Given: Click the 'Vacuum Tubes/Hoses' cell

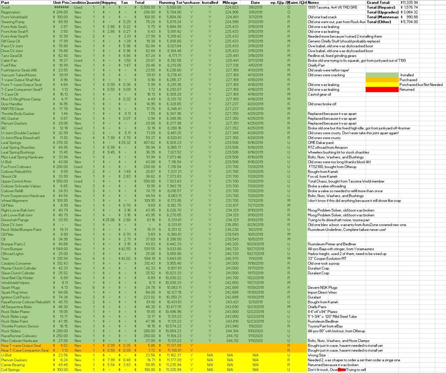Looking at the screenshot, I should (x=26, y=75).
